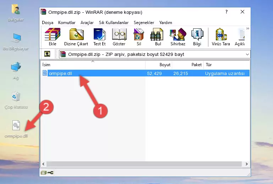Sort by Paket column header

point(188,64)
